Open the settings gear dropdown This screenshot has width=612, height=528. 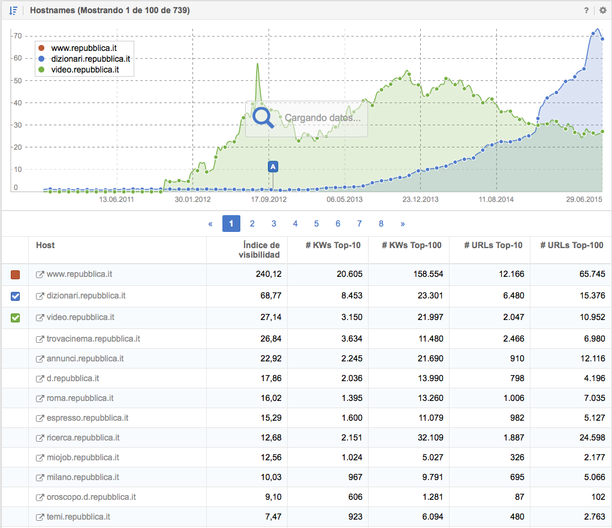[x=602, y=10]
